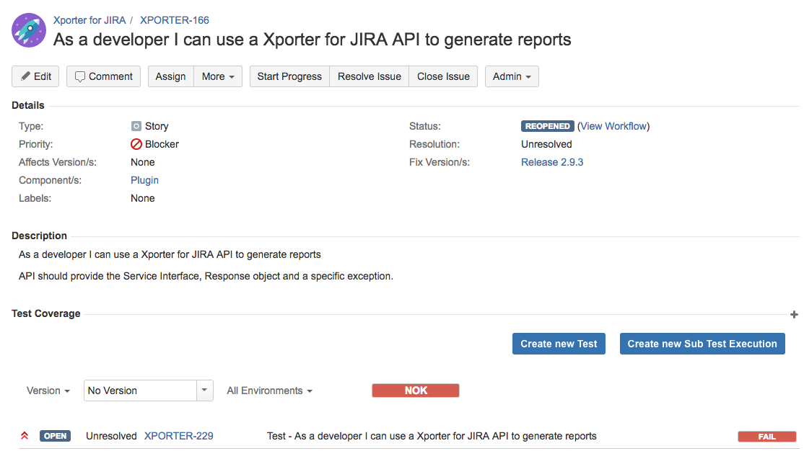This screenshot has height=464, width=804.
Task: Click the Create new Test button
Action: coord(559,344)
